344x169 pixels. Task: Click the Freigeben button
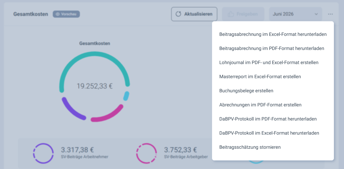pos(243,14)
